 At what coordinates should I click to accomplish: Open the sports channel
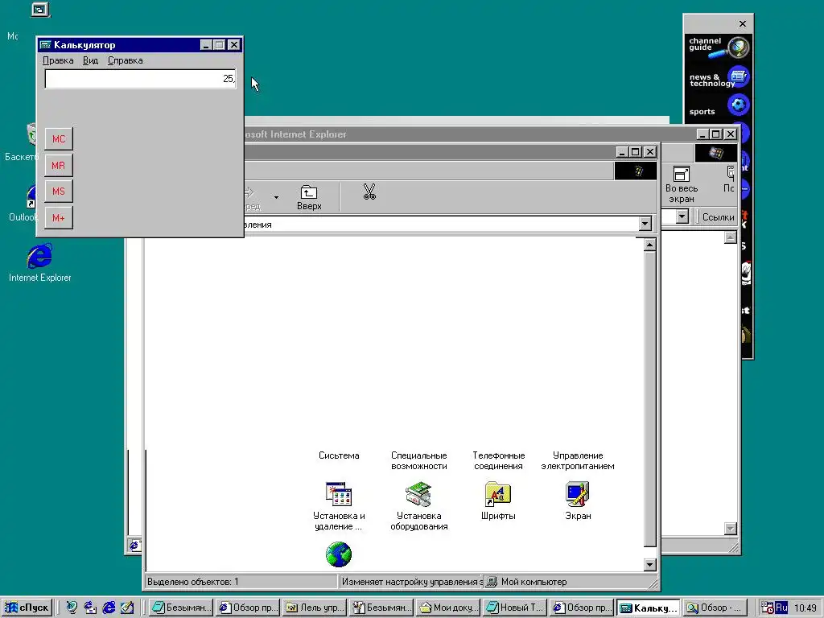719,106
